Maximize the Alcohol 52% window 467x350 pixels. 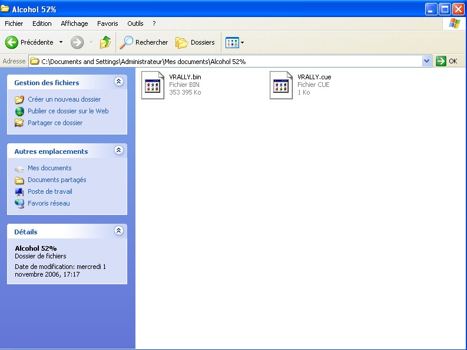click(x=445, y=9)
